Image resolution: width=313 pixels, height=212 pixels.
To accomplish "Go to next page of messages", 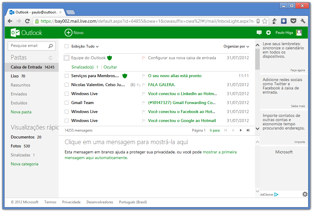I will tap(241, 130).
